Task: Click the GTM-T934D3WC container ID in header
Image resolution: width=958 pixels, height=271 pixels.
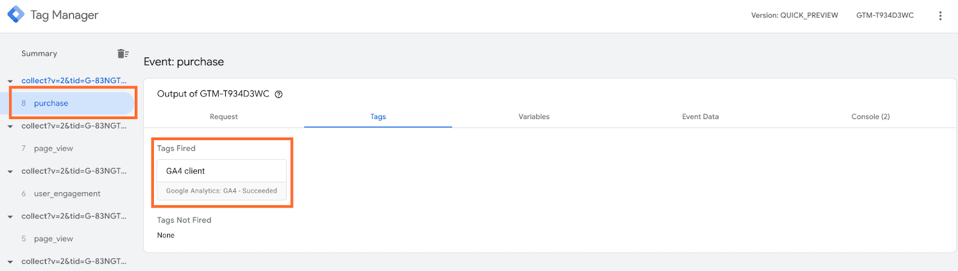Action: tap(884, 16)
